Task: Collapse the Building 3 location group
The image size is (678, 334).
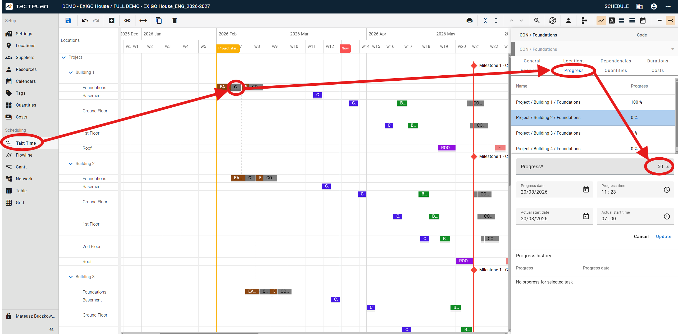Action: pos(71,277)
